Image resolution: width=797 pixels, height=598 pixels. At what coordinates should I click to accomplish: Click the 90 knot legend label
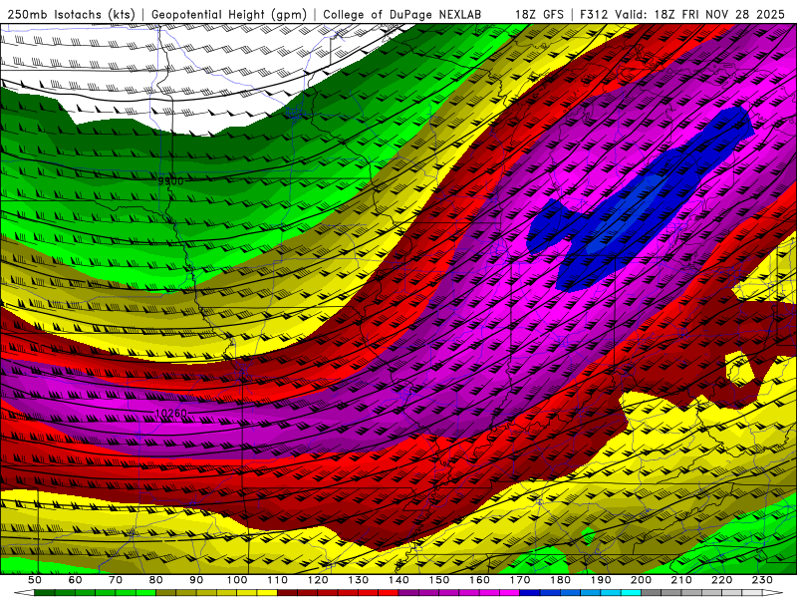[x=196, y=580]
